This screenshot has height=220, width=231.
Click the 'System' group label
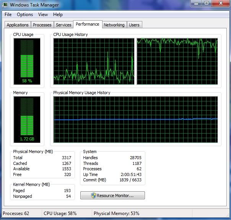pos(90,152)
